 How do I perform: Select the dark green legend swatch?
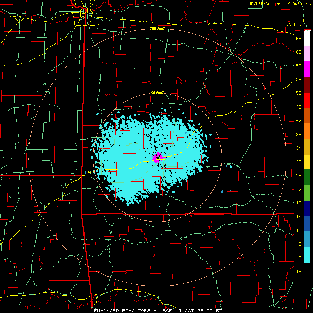(x=307, y=177)
